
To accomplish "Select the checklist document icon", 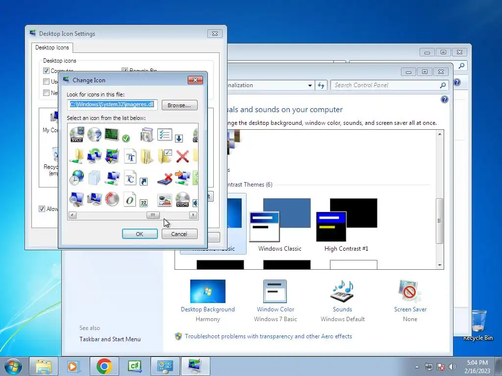I will tap(165, 135).
